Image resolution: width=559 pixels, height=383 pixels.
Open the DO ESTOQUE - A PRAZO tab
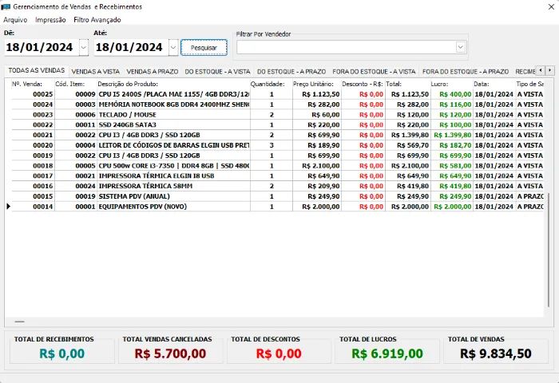[291, 72]
